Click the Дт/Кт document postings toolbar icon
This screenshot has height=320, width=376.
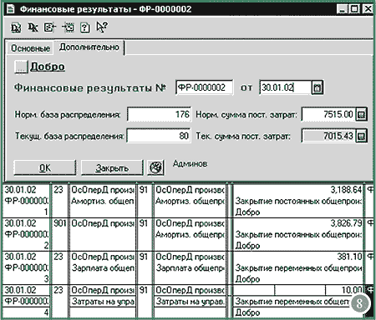[16, 27]
